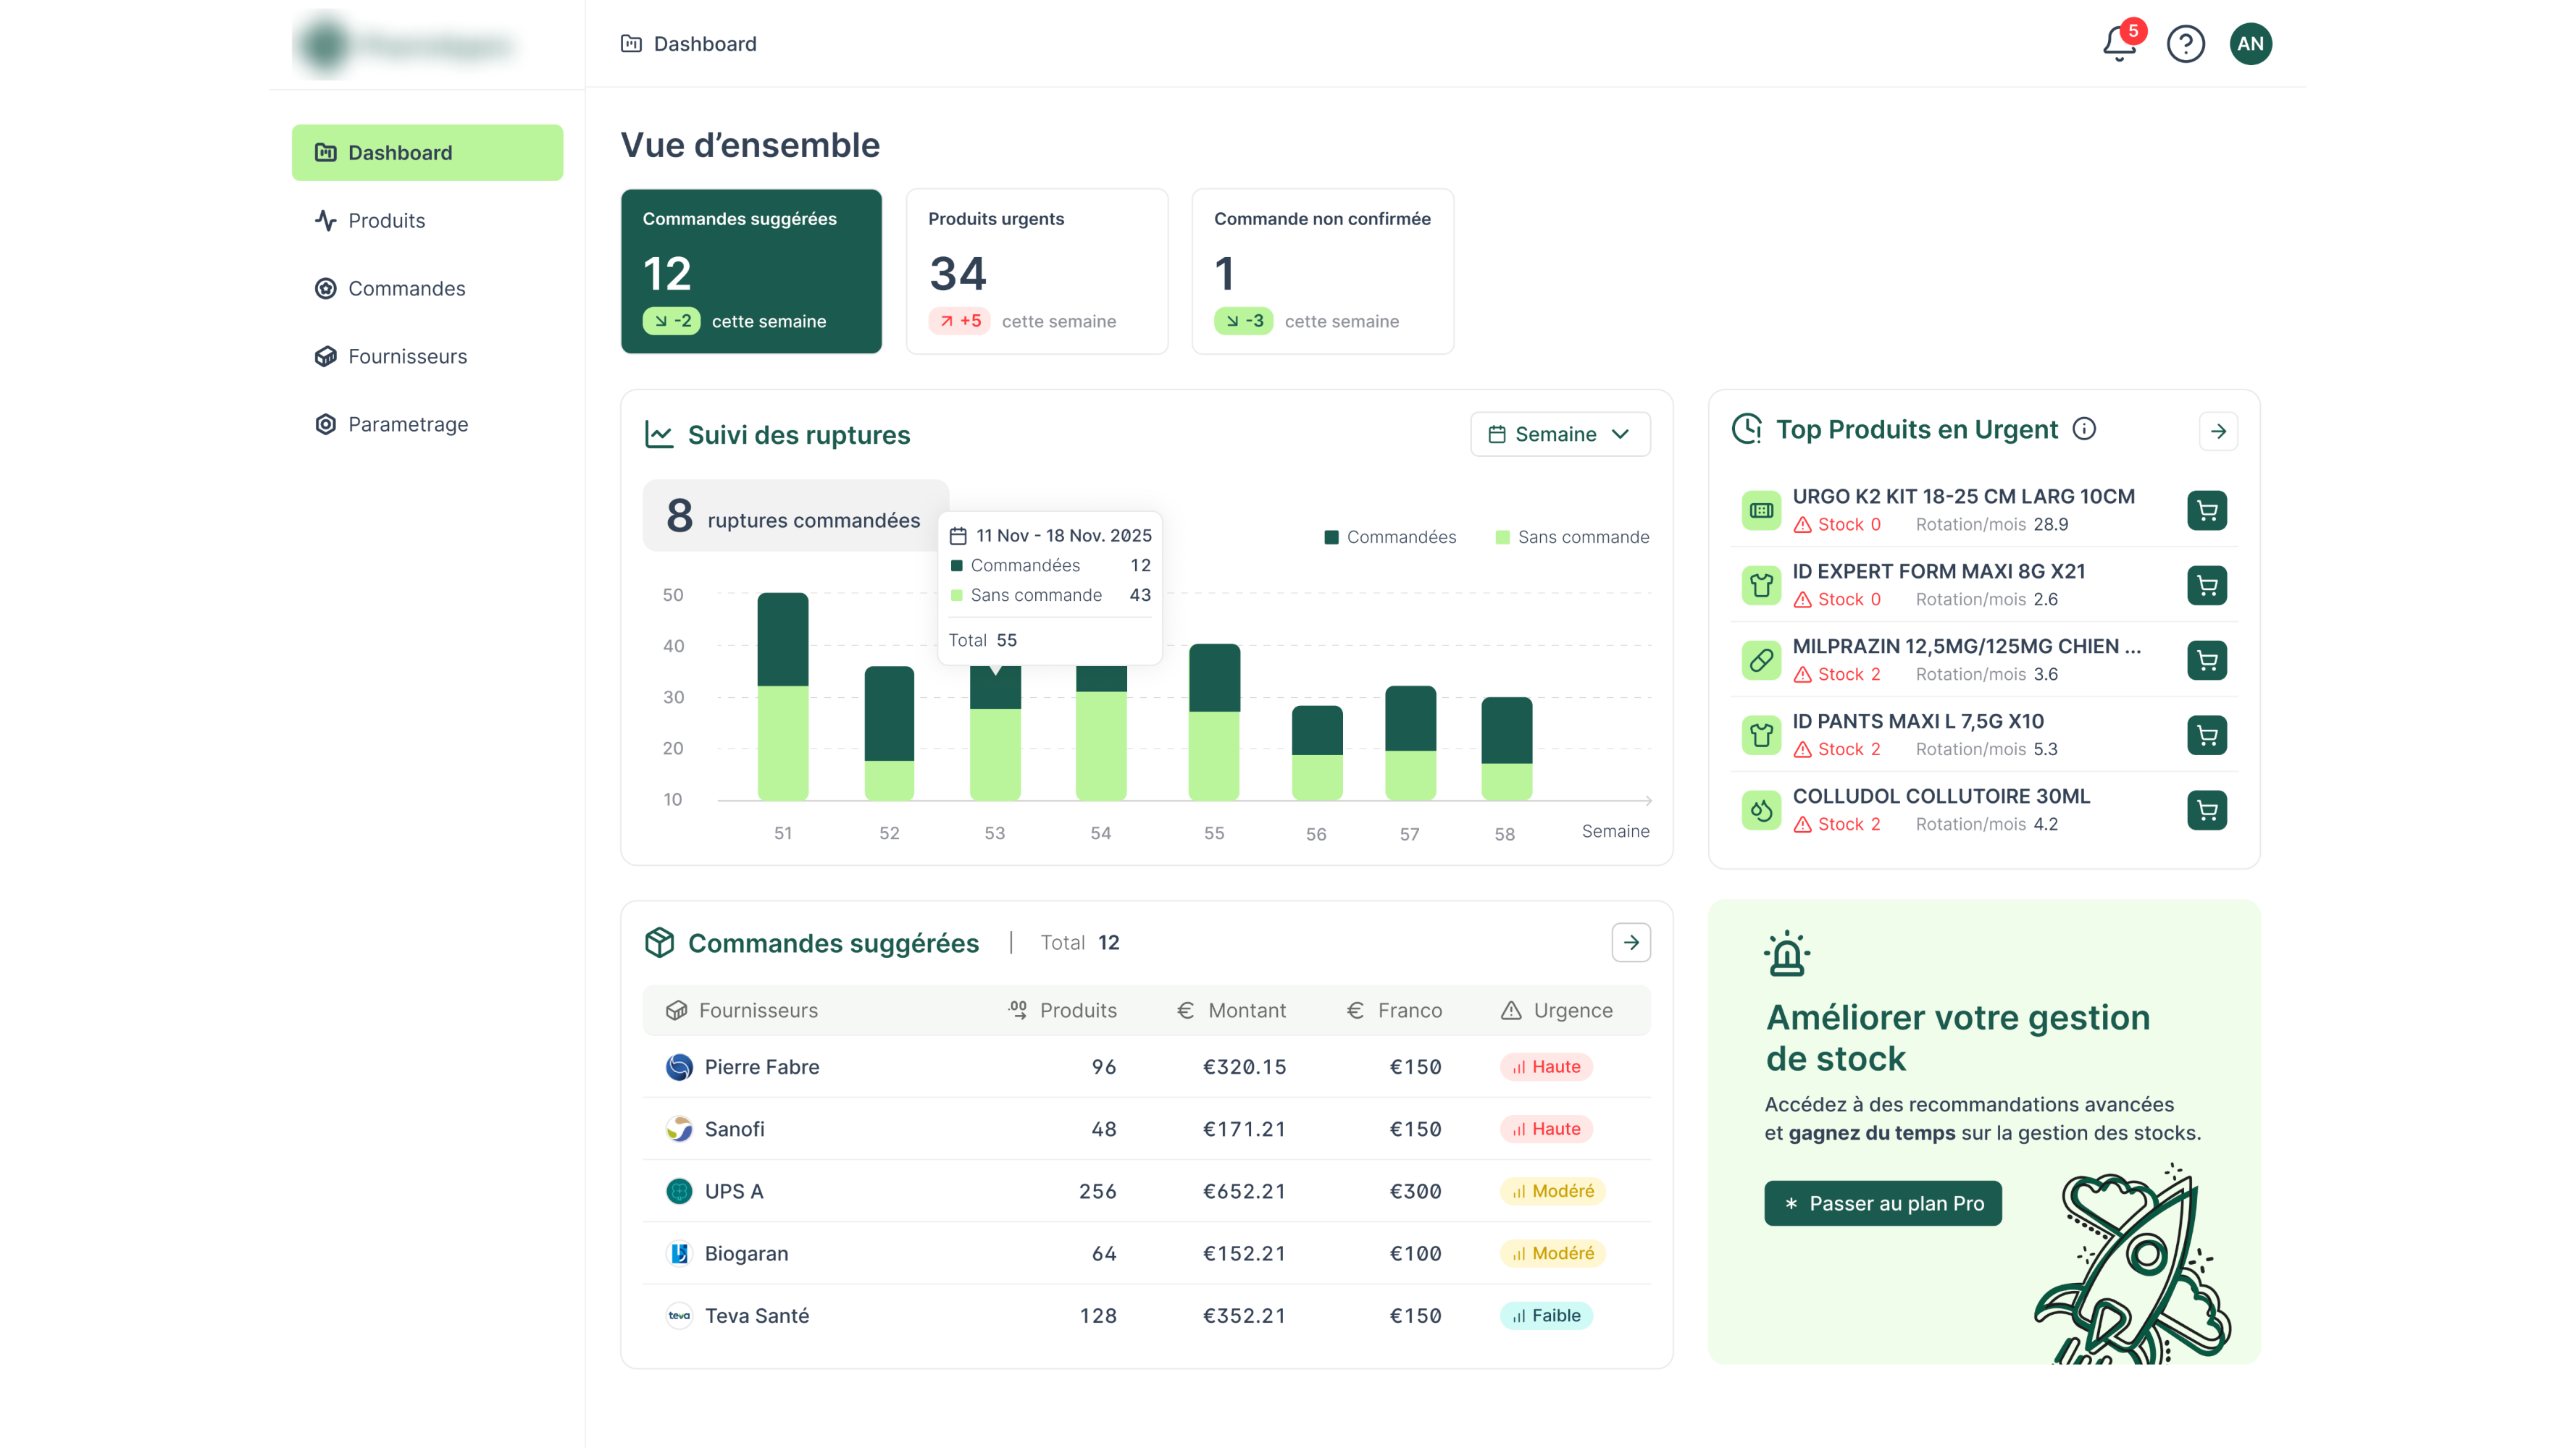
Task: Click the Fournisseurs package icon
Action: point(325,355)
